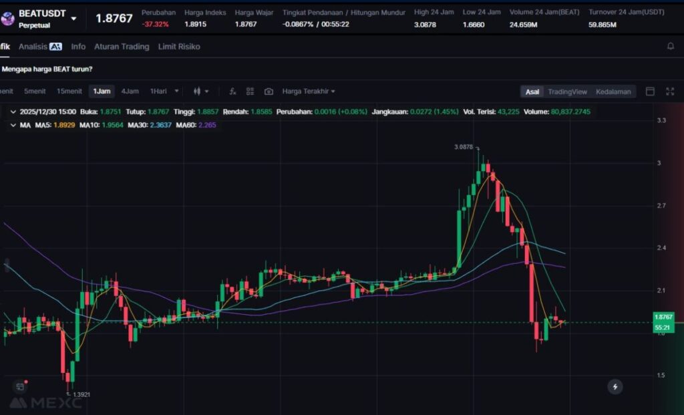Switch chart view to TradingView
684x415 pixels.
coord(567,92)
